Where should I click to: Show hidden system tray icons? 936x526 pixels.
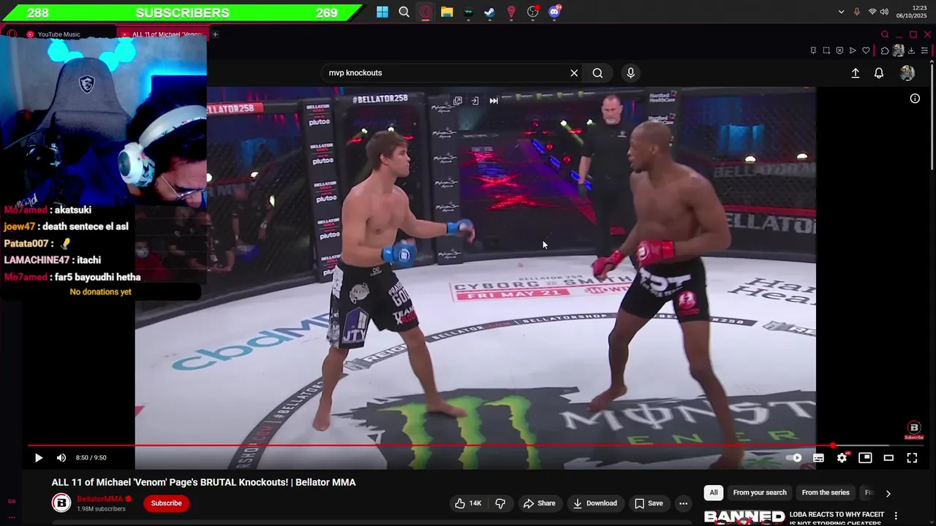point(841,12)
